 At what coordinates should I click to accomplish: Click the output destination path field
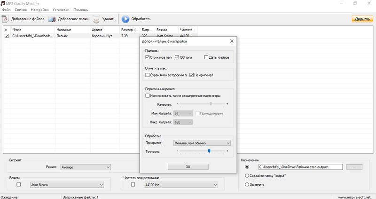(301, 167)
